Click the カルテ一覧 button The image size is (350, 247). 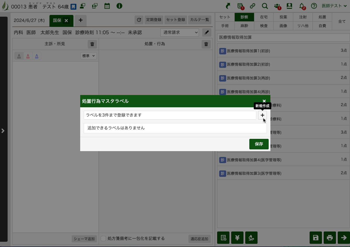(200, 20)
